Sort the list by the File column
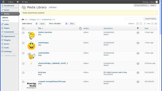 [x=40, y=28]
